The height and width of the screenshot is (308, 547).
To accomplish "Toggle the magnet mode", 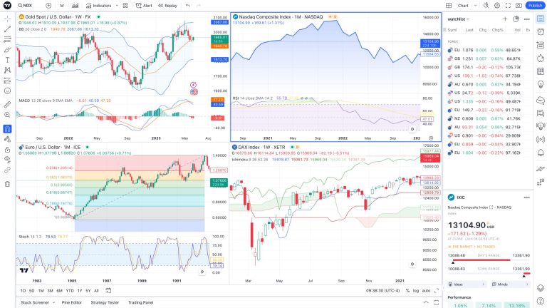I will [x=7, y=129].
